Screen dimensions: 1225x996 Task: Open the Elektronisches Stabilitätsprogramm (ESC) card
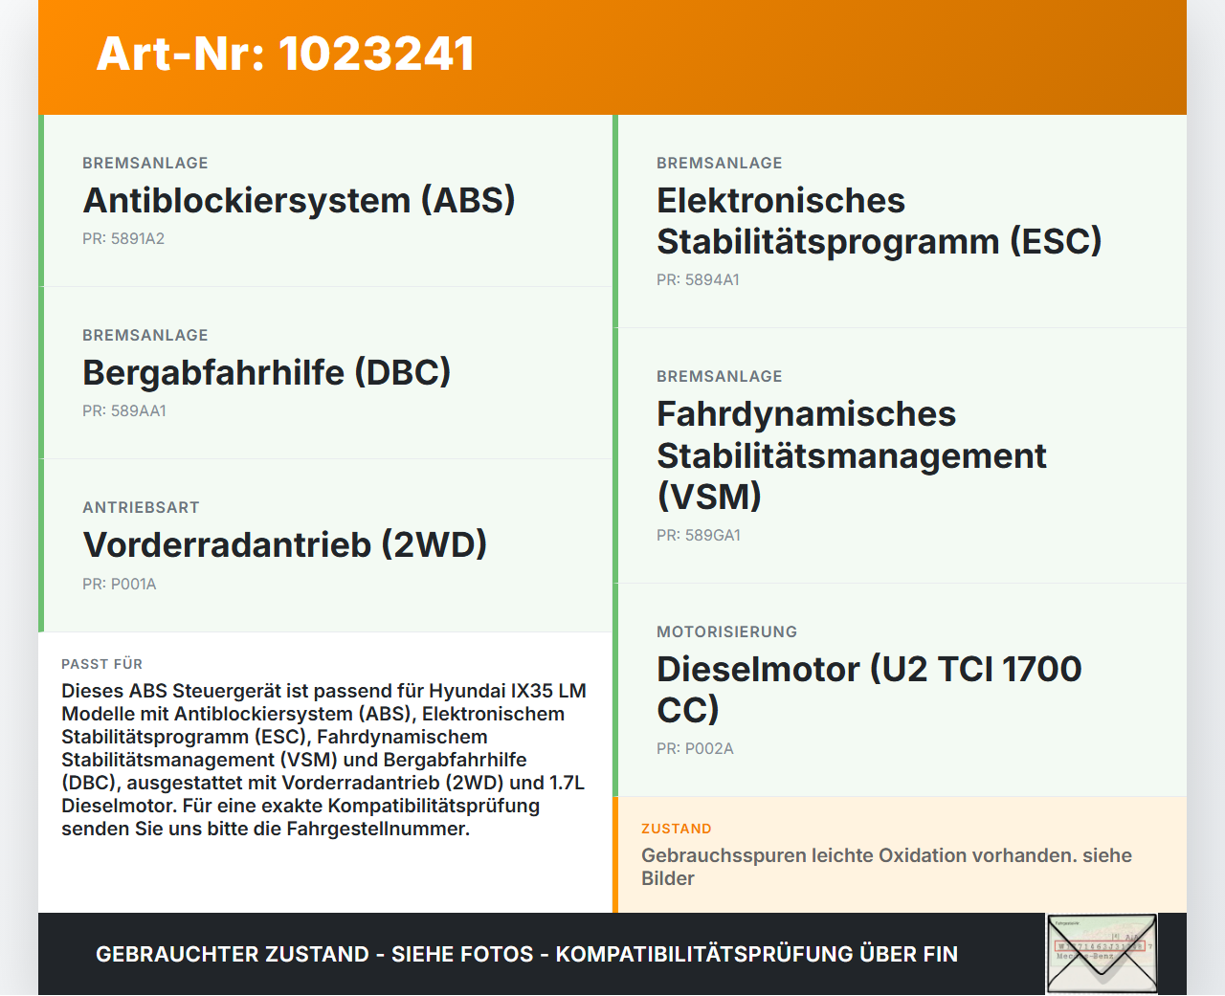point(879,220)
